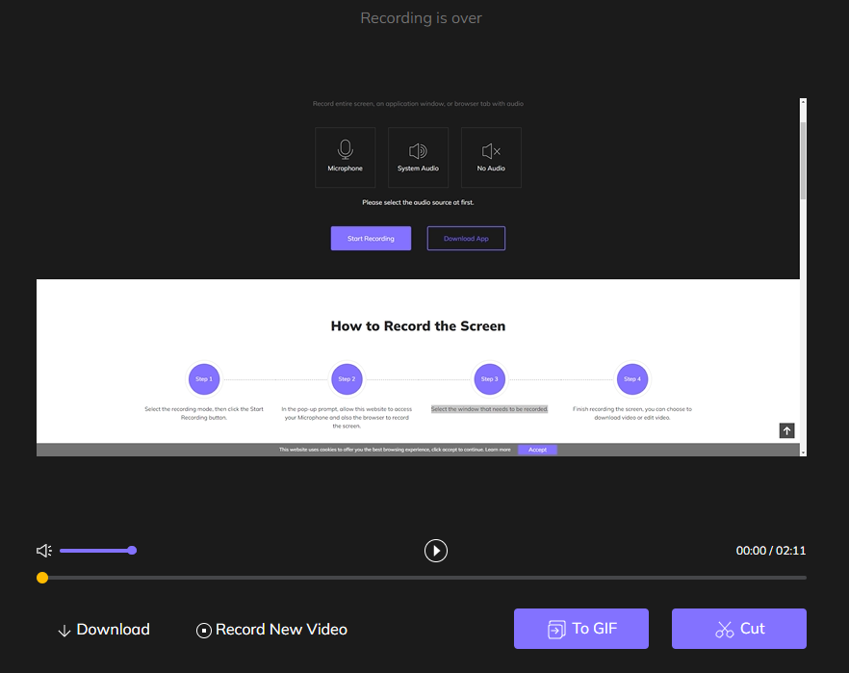Mute audio with the speaker icon

tap(43, 551)
